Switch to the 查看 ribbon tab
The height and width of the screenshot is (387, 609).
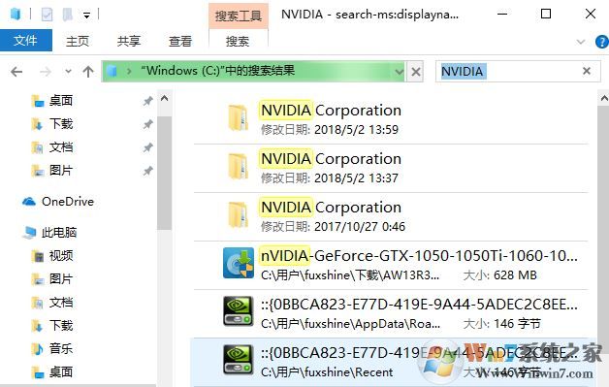pyautogui.click(x=180, y=41)
